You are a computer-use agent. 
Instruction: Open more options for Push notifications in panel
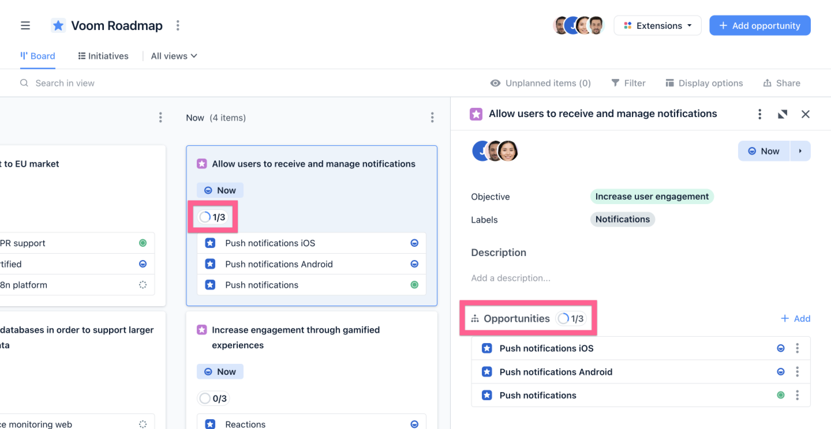pyautogui.click(x=798, y=395)
